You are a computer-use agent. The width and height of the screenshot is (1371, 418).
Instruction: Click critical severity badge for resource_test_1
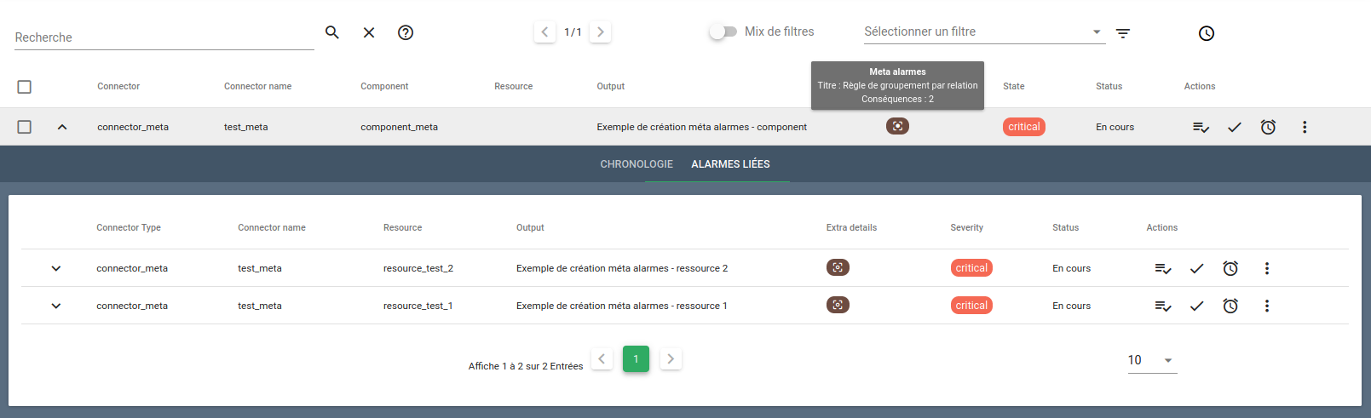(971, 306)
